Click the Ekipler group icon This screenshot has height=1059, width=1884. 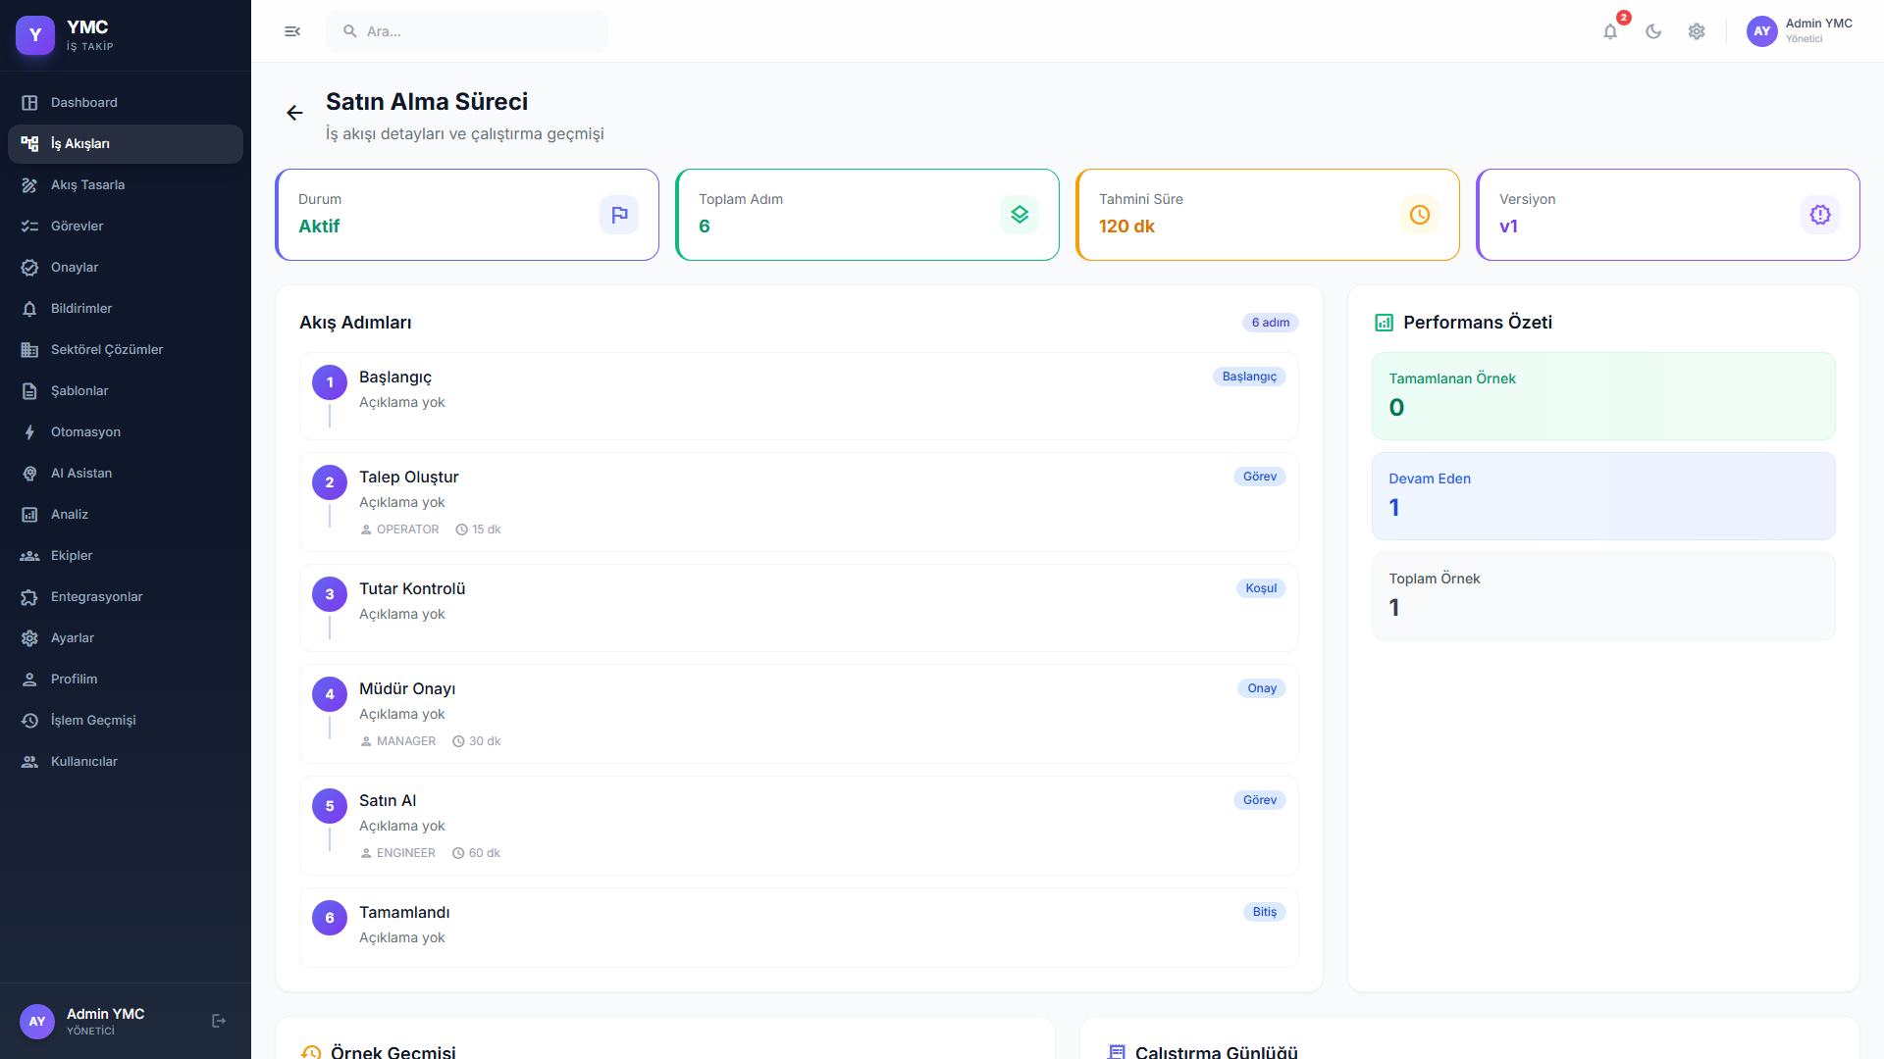[x=29, y=556]
